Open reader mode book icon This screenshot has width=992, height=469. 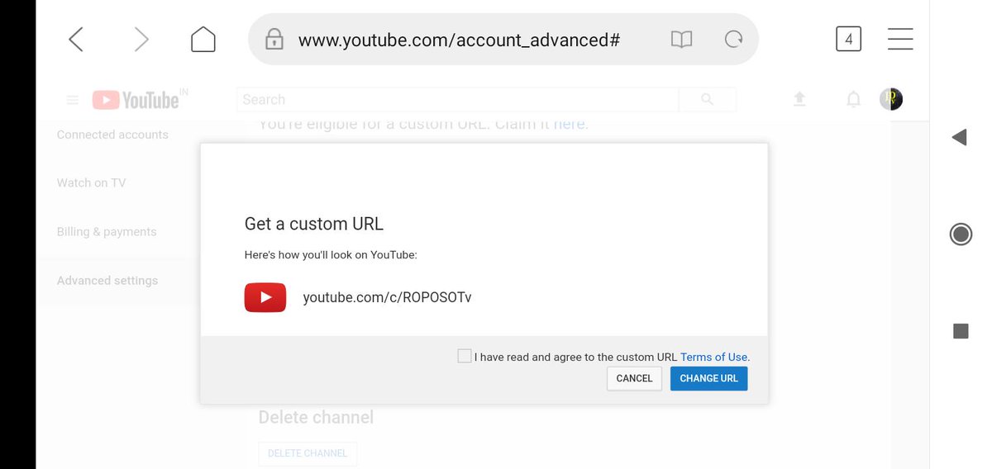point(681,39)
